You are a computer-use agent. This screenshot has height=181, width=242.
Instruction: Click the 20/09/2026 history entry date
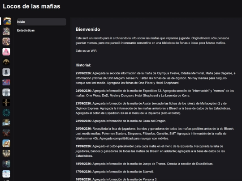coord(83,129)
